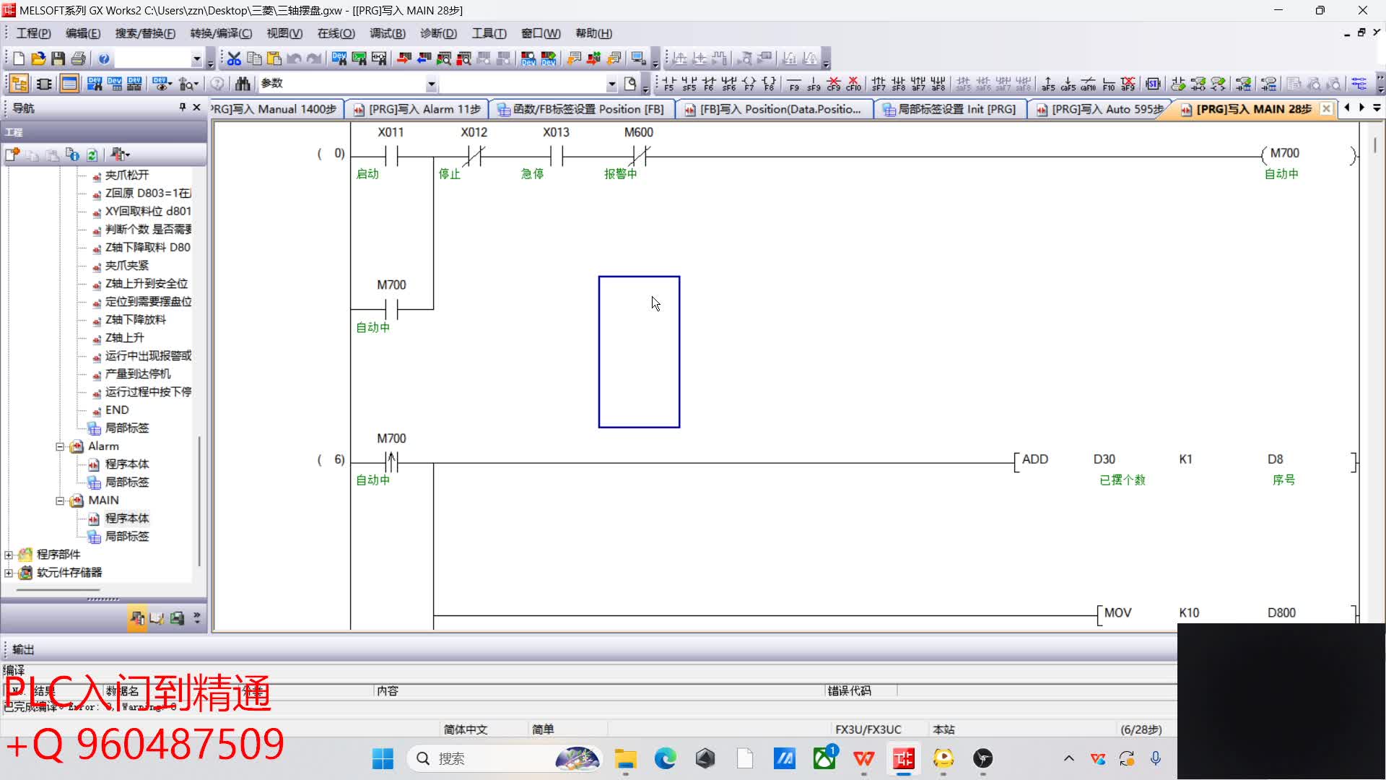This screenshot has height=780, width=1386.
Task: Toggle the navigation panel pin
Action: click(182, 107)
